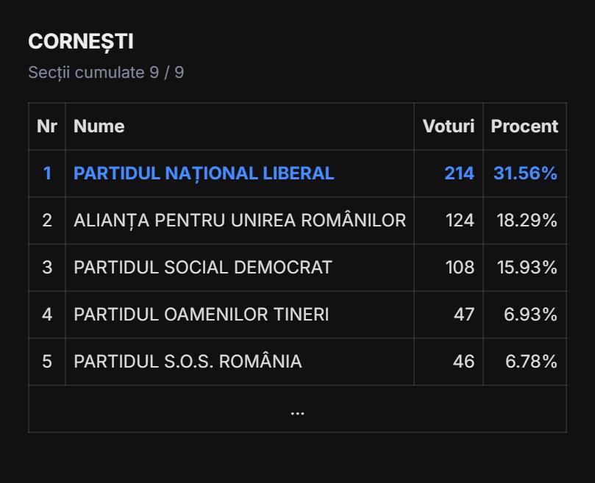This screenshot has height=483, width=595.
Task: Select the 6.93% percent value
Action: [x=530, y=315]
